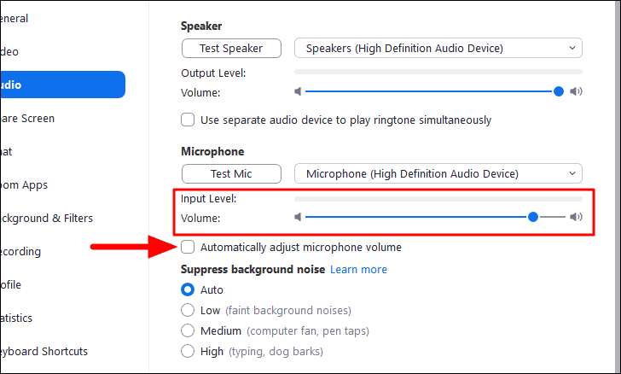Open the Share Screen settings tab
Screen dimensions: 621x374
(27, 118)
